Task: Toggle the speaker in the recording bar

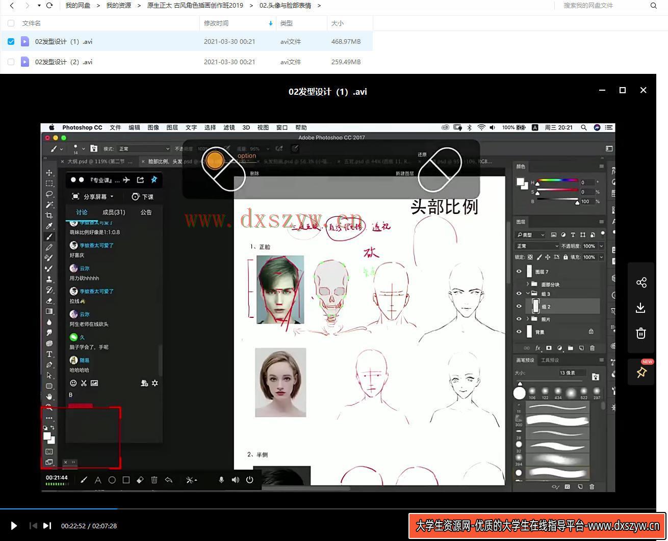Action: click(x=235, y=480)
